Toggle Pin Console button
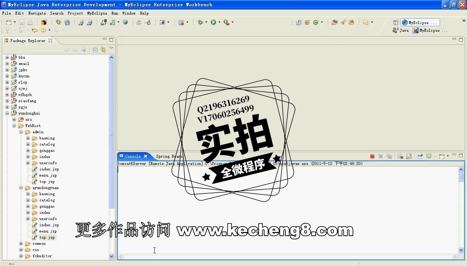The image size is (467, 266). click(x=420, y=156)
